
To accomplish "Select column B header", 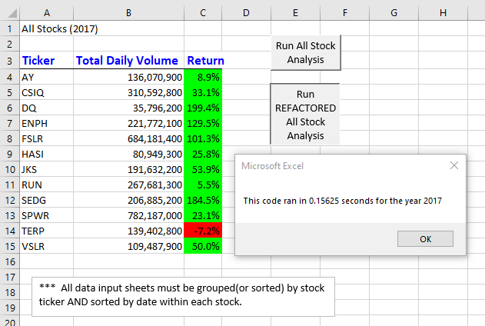I will pyautogui.click(x=128, y=12).
